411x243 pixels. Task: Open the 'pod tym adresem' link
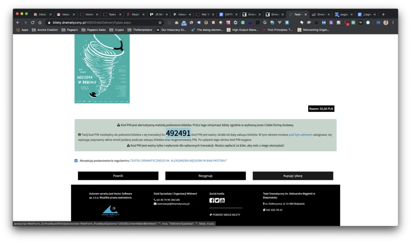coord(301,135)
